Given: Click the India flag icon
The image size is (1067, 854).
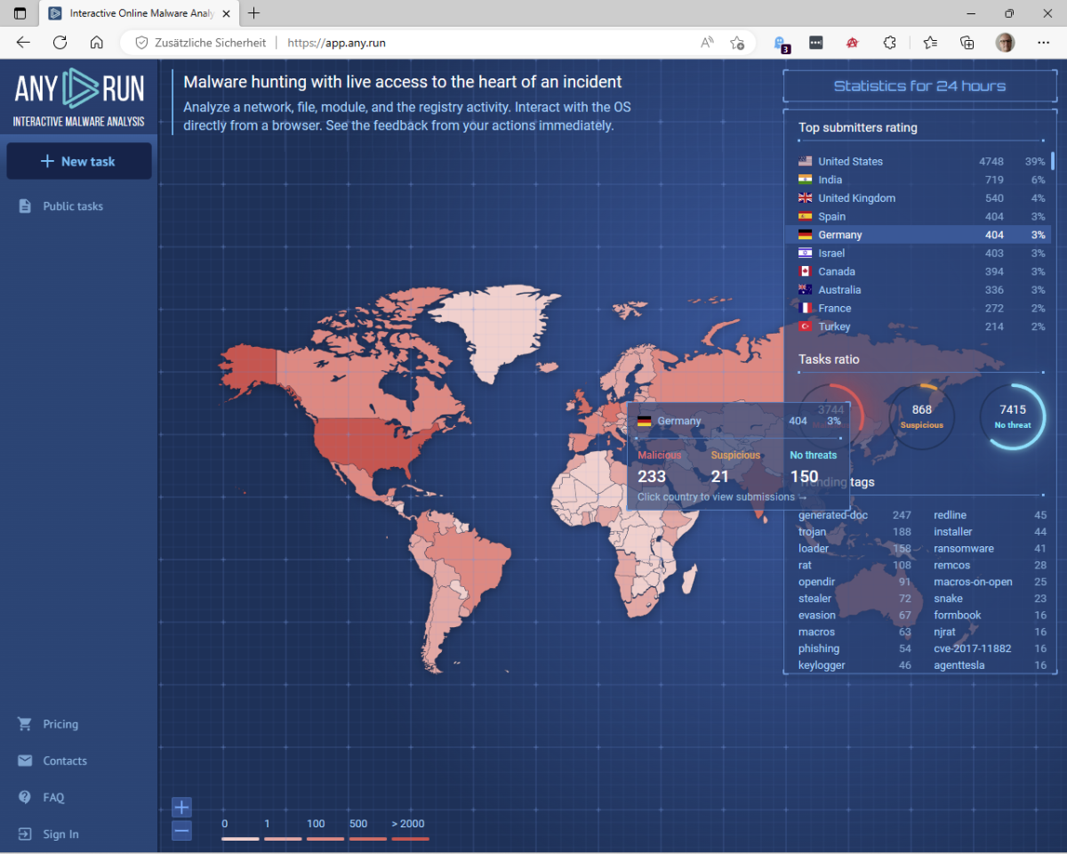Looking at the screenshot, I should click(x=806, y=180).
